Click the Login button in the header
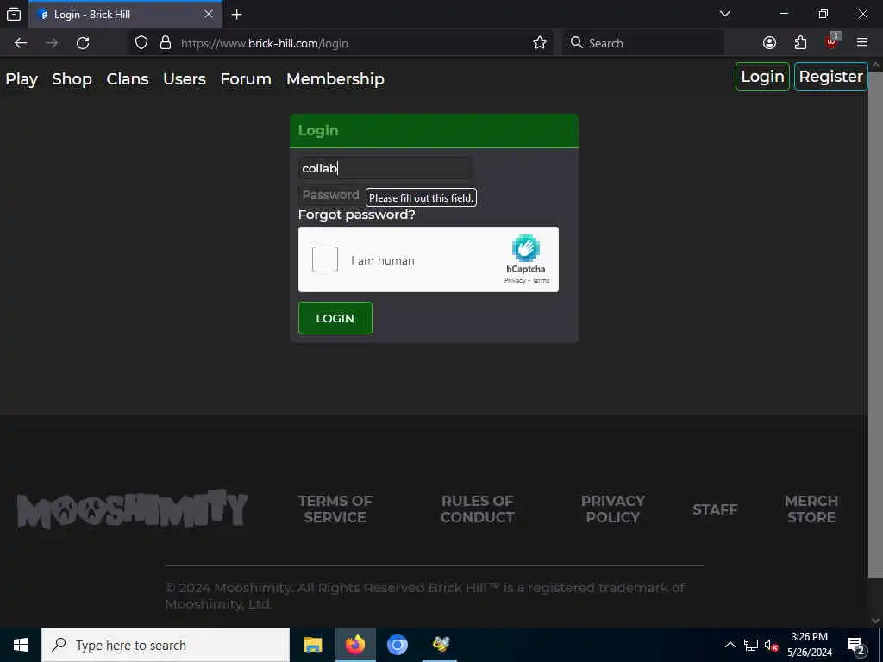This screenshot has height=662, width=883. tap(762, 77)
